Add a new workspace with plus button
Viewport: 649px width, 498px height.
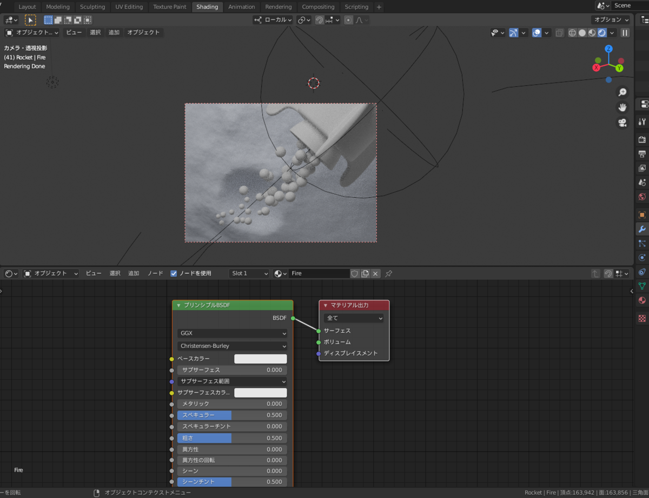(379, 7)
